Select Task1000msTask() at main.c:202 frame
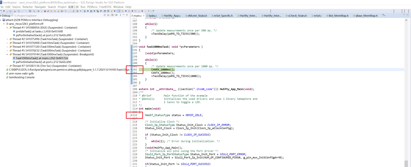Image resolution: width=411 pixels, height=167 pixels. pyautogui.click(x=40, y=58)
